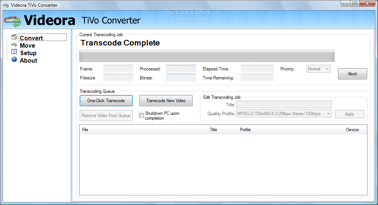Image resolution: width=378 pixels, height=205 pixels.
Task: Maximize the Videora window
Action: click(x=354, y=4)
